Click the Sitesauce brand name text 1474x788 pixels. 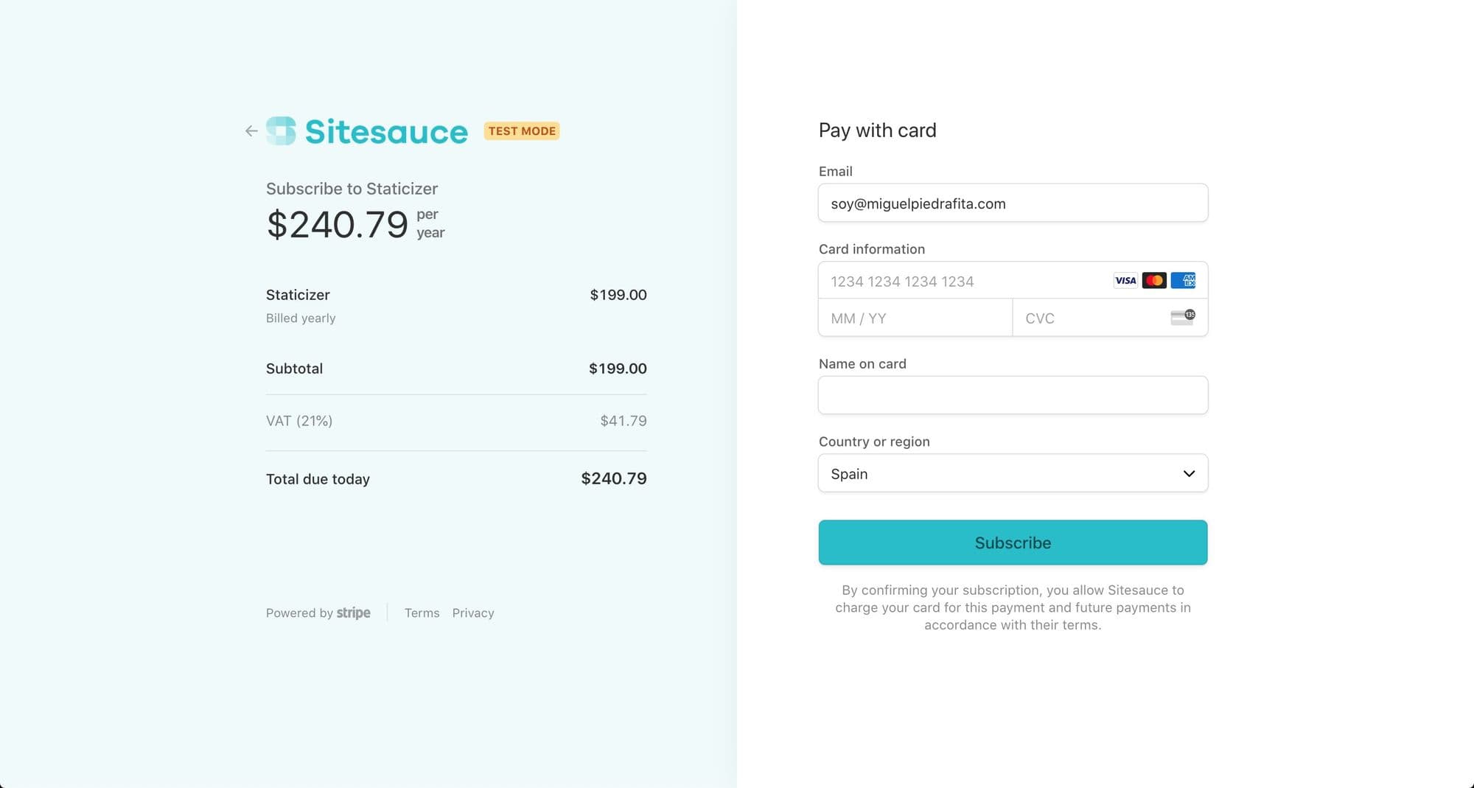tap(386, 132)
